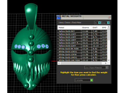Click the green arrow on Calculate

tap(91, 80)
